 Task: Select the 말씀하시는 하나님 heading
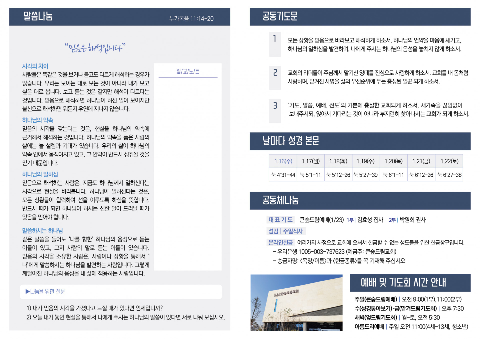[x=42, y=231]
